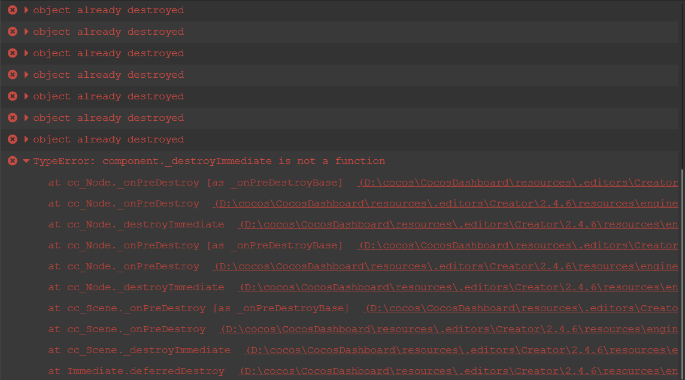
Task: Click the error icon on the seventh 'object already destroyed' row
Action: 12,139
